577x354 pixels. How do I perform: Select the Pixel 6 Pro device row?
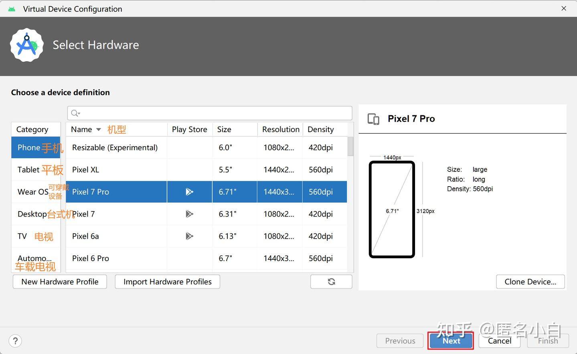[x=207, y=258]
